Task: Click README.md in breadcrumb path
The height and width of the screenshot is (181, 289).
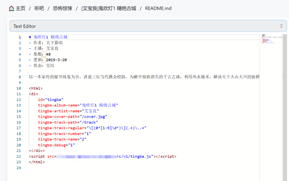Action: [158, 8]
